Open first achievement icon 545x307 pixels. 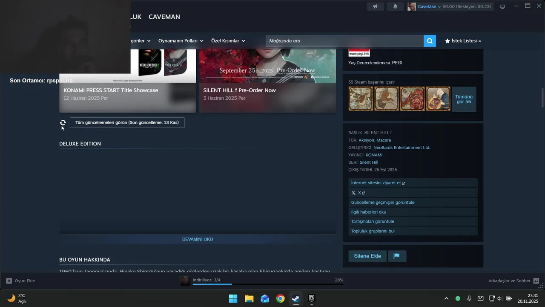[x=361, y=99]
